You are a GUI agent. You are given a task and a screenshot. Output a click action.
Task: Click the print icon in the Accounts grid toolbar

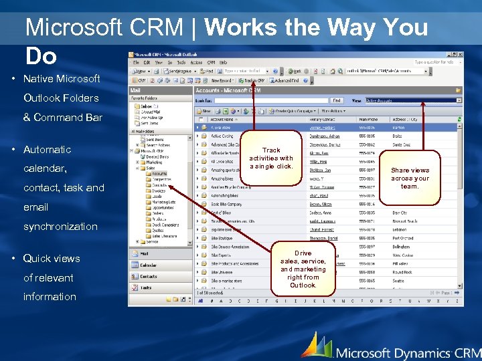pyautogui.click(x=218, y=111)
